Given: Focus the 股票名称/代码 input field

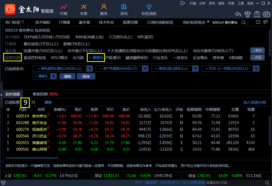Looking at the screenshot, I should 235,183.
